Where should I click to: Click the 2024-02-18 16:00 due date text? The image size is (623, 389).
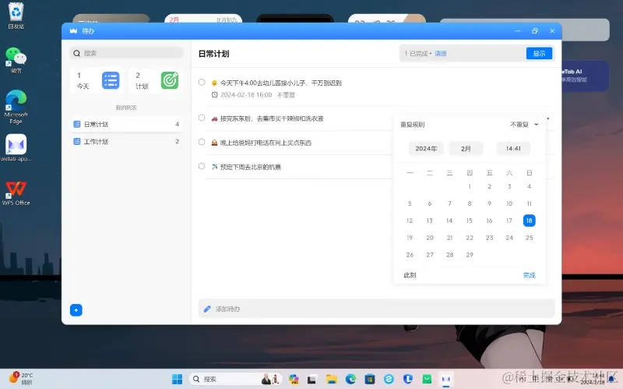pyautogui.click(x=246, y=94)
